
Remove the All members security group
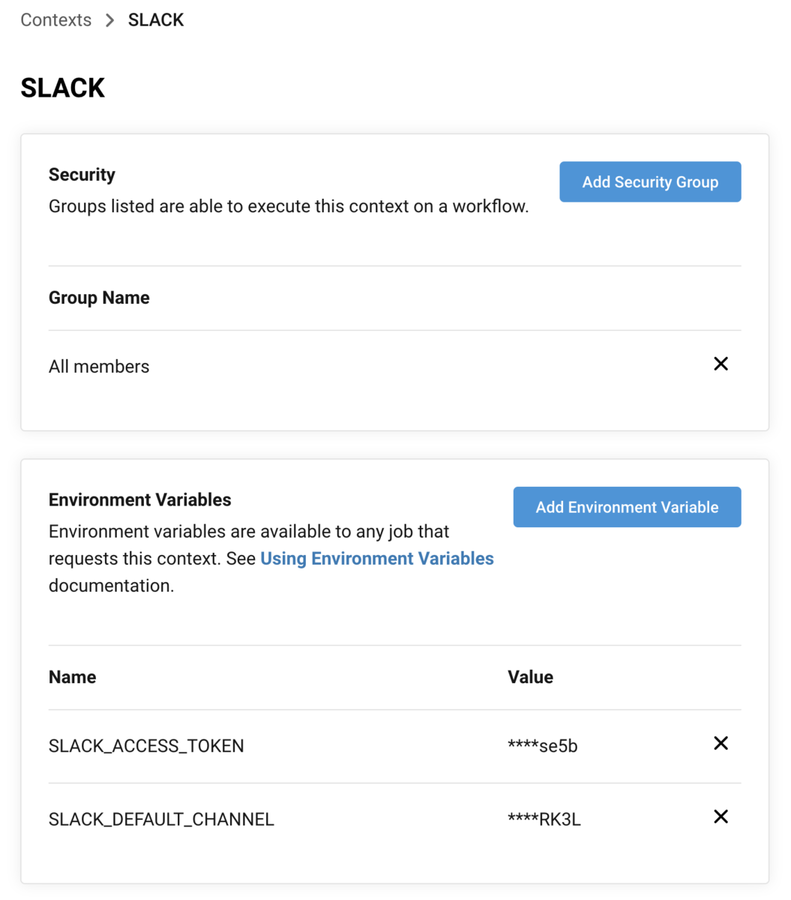pos(721,364)
